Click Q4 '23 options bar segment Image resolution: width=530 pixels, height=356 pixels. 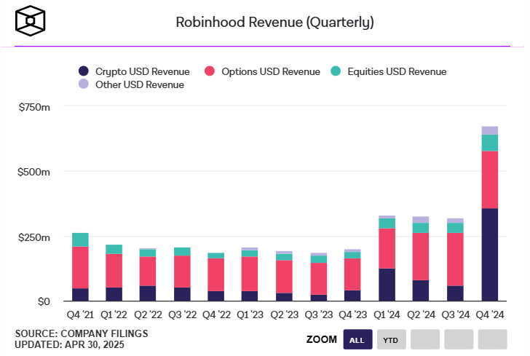coord(352,274)
